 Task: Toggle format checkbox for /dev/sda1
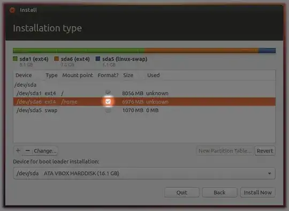click(108, 93)
